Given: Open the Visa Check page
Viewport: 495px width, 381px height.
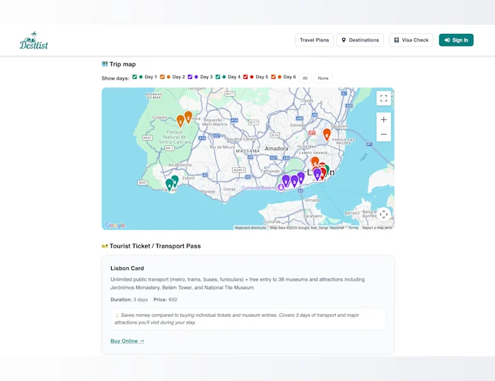Looking at the screenshot, I should click(412, 40).
